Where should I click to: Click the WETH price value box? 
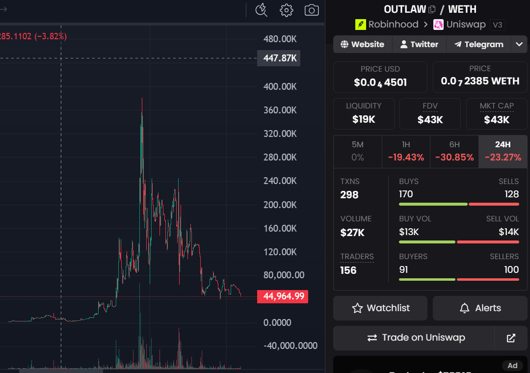pyautogui.click(x=480, y=77)
